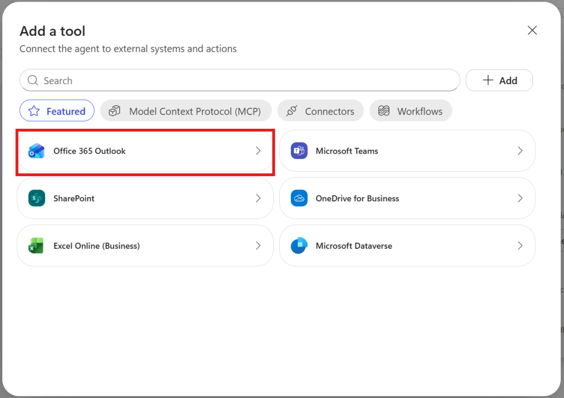The height and width of the screenshot is (398, 564).
Task: Focus the Search tools input field
Action: coord(240,80)
